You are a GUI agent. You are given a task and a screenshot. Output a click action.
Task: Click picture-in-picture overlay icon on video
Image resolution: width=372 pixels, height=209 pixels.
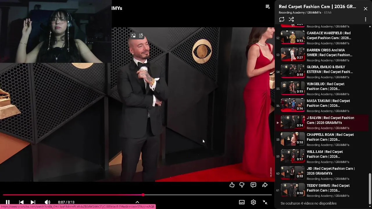pos(133,36)
